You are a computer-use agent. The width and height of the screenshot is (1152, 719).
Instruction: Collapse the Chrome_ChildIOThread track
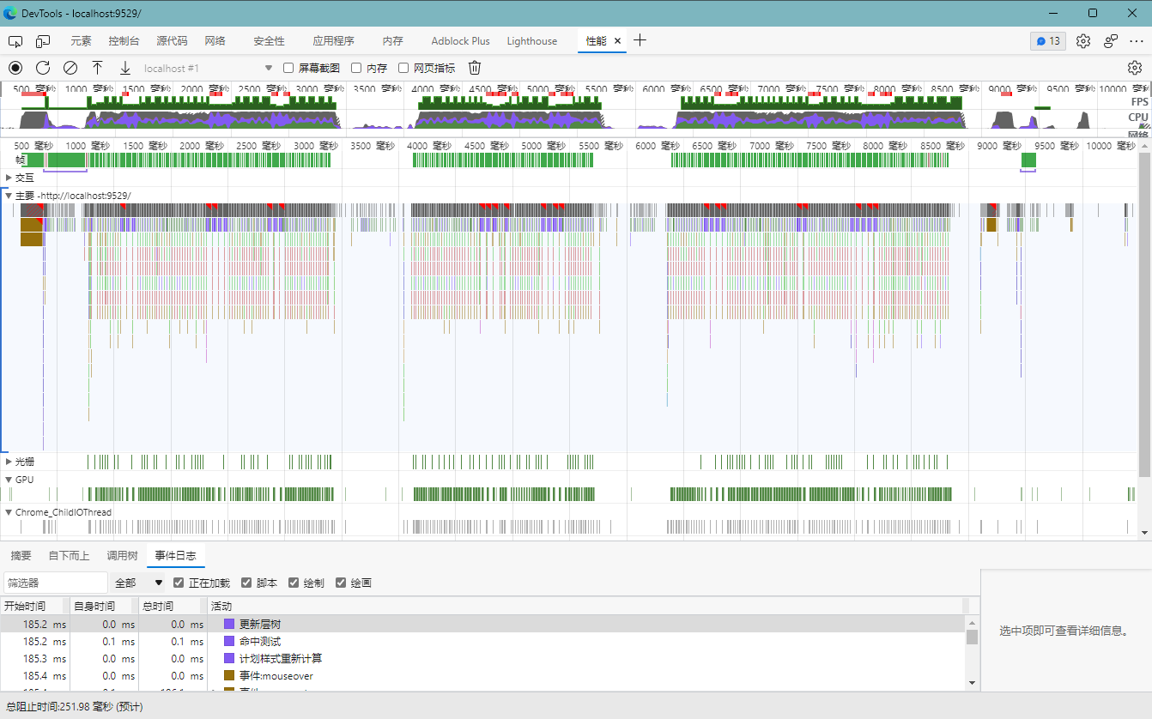[x=9, y=512]
